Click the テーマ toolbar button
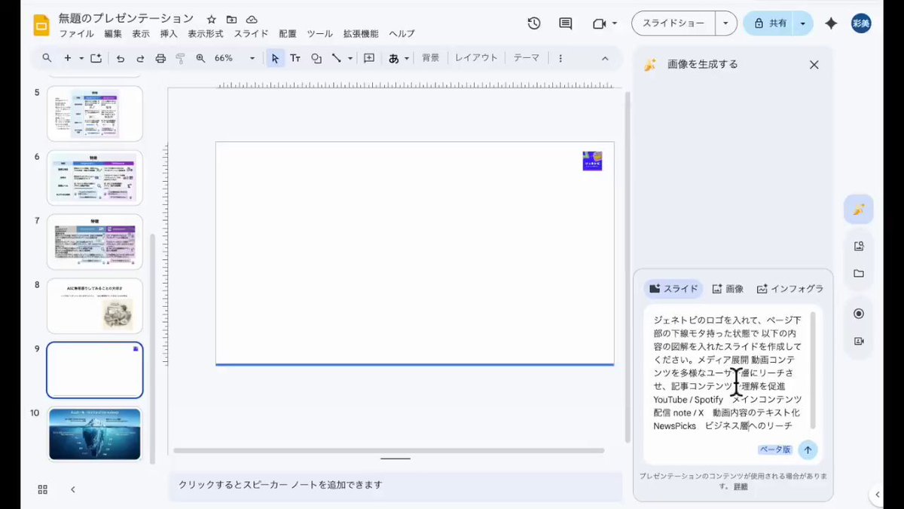This screenshot has width=904, height=509. pyautogui.click(x=527, y=58)
